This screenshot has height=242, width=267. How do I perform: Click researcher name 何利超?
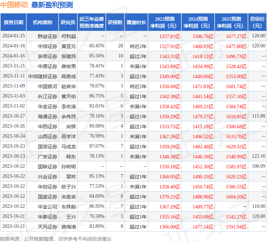coord(69,36)
